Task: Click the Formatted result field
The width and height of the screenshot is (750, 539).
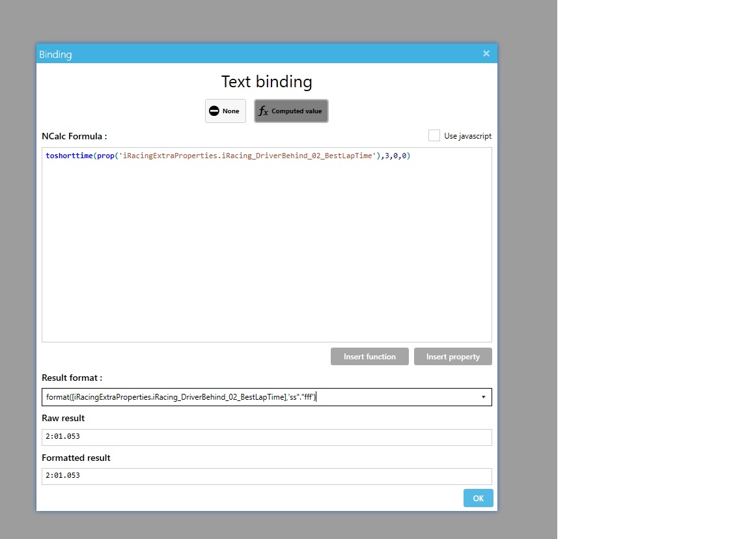Action: coord(266,476)
